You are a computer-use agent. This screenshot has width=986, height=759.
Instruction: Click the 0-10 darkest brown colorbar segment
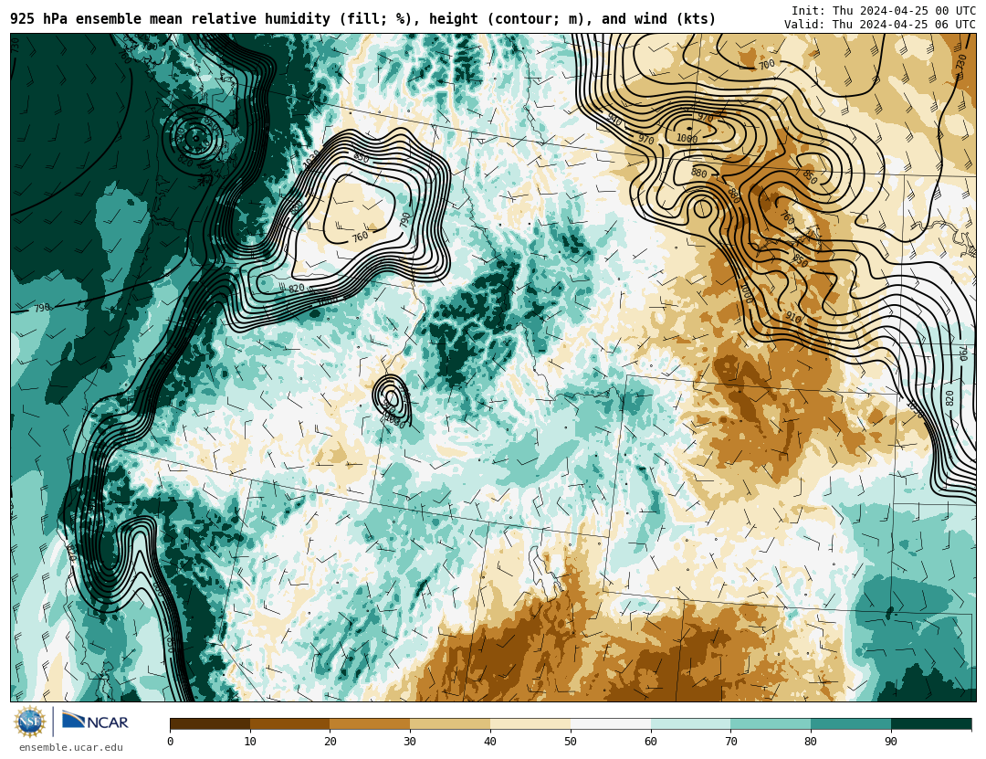(x=210, y=723)
